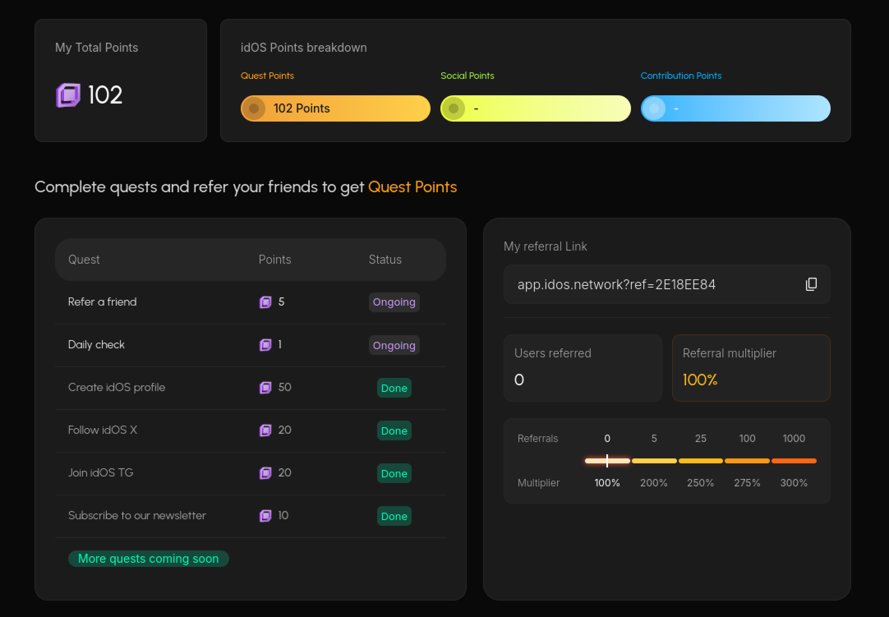
Task: Copy the referral link using the copy icon
Action: (x=811, y=284)
